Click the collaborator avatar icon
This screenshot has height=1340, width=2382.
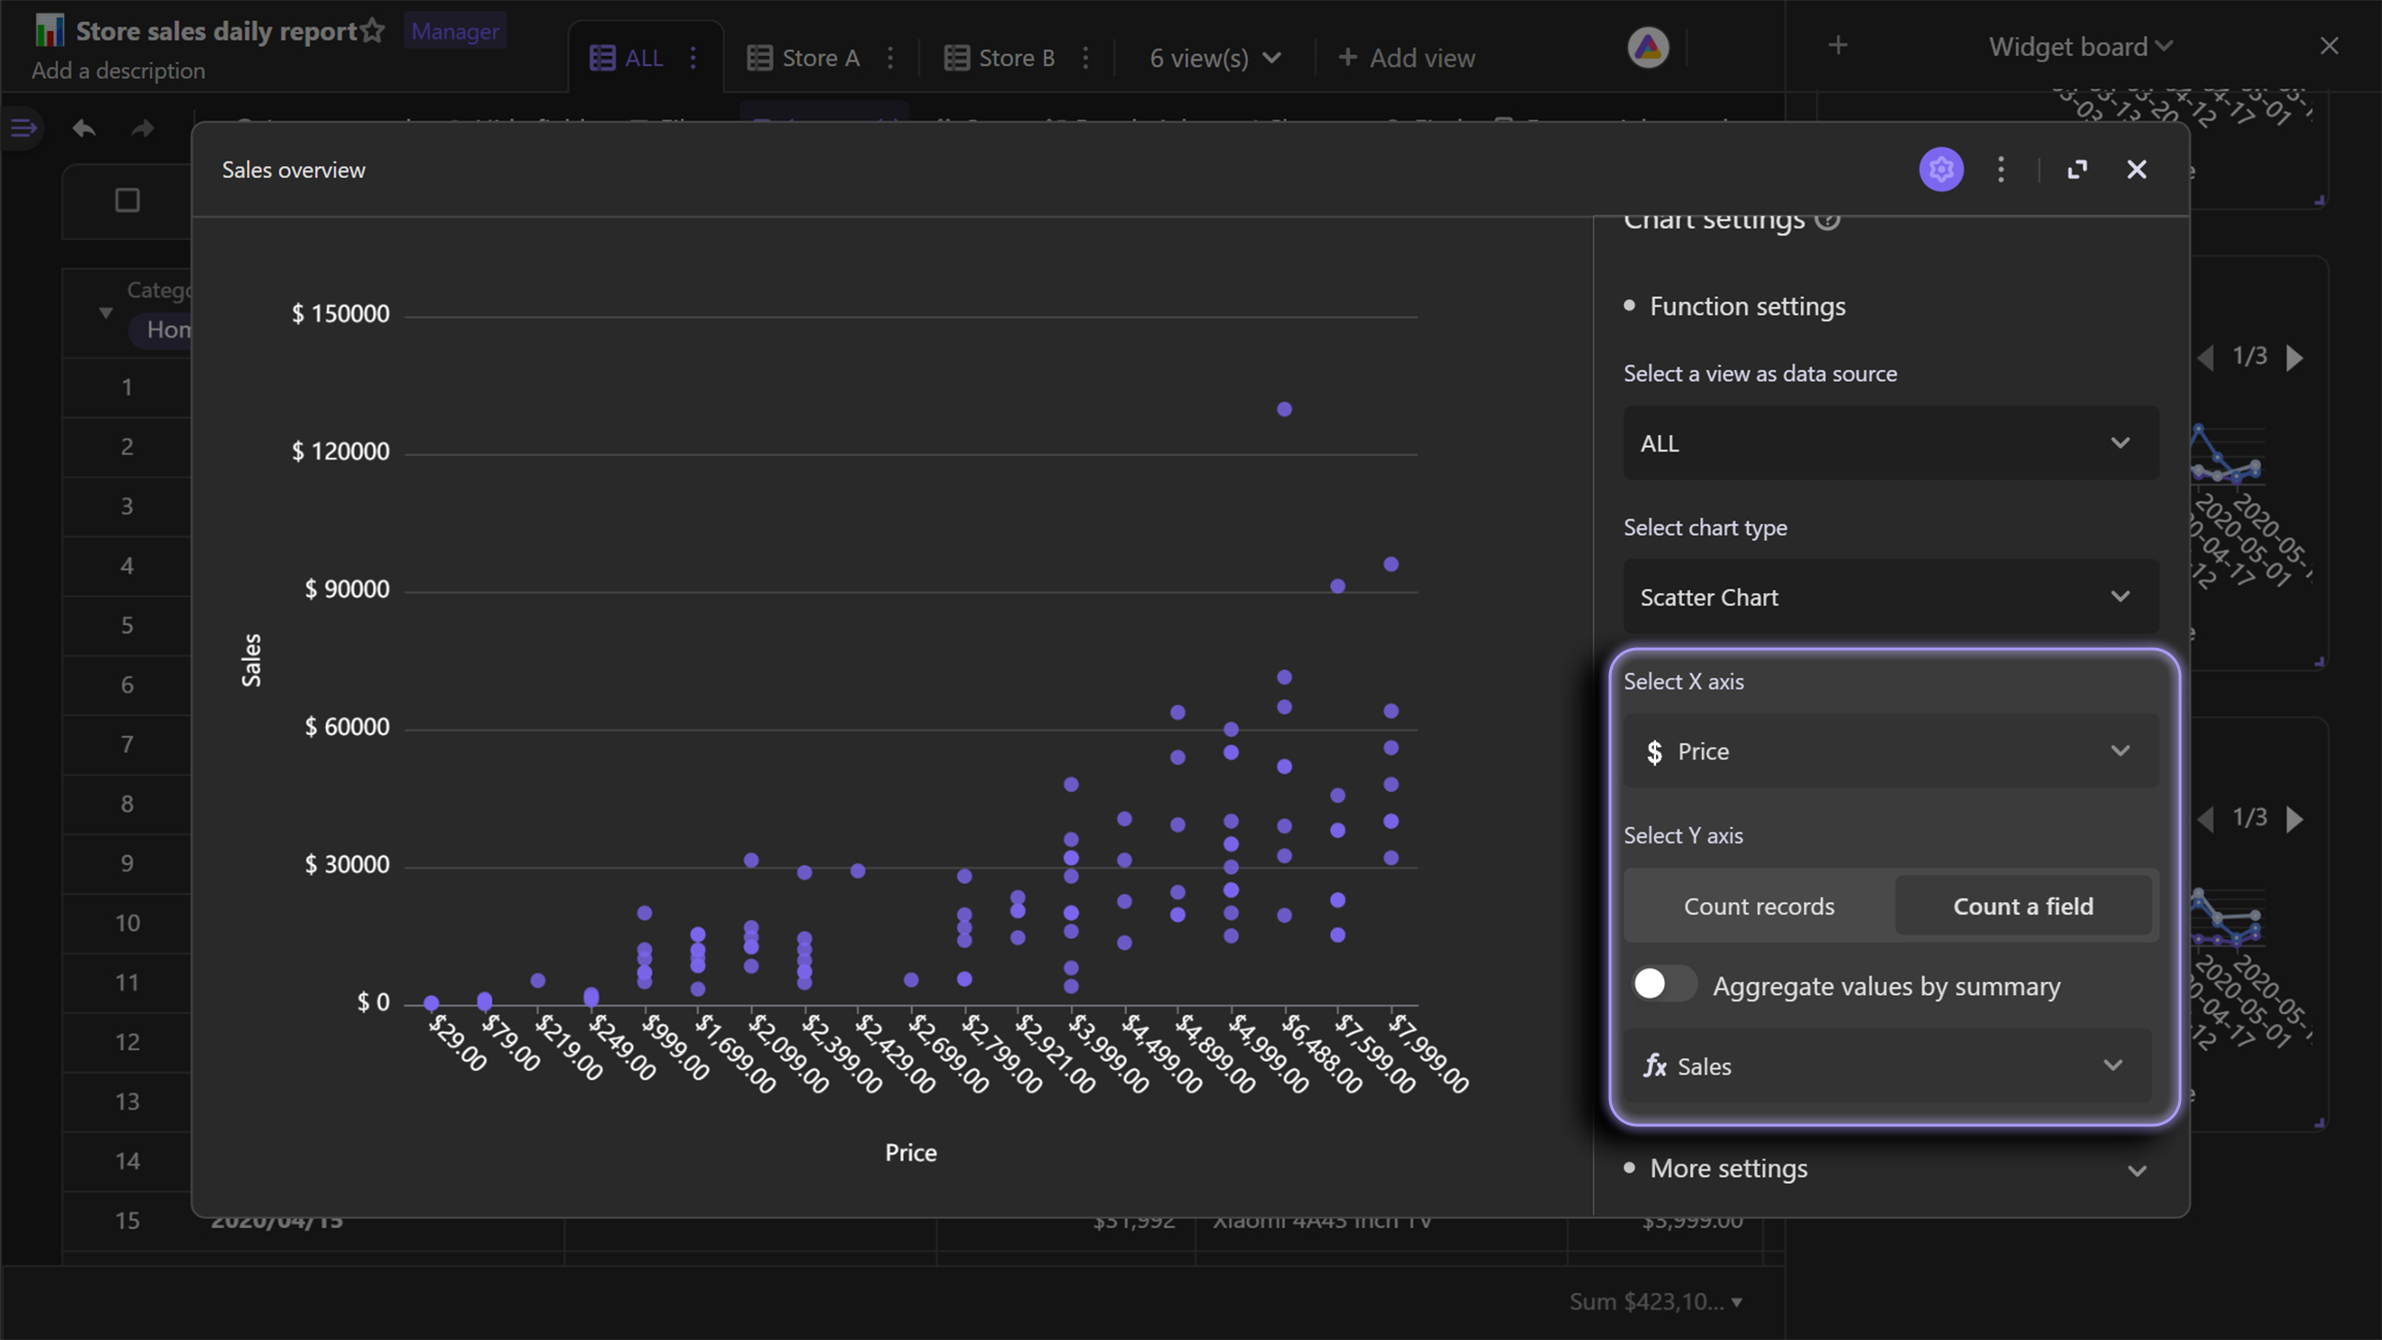tap(1648, 47)
